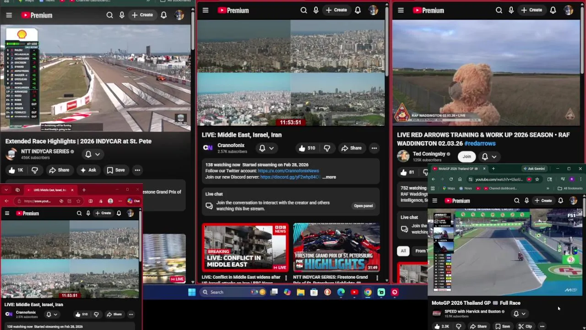The height and width of the screenshot is (330, 586).
Task: Click search icon in large Crannofonix window
Action: pos(304,10)
